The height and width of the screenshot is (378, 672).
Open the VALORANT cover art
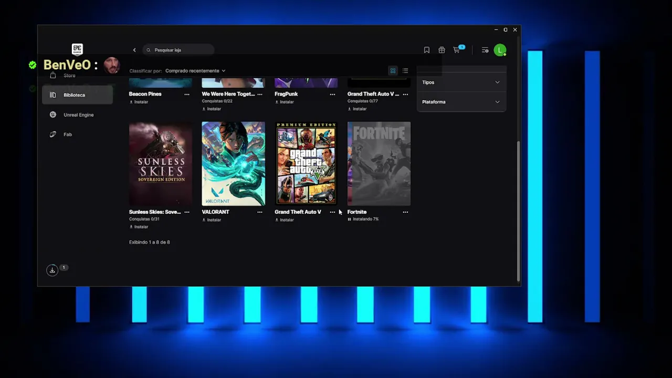[x=234, y=164]
